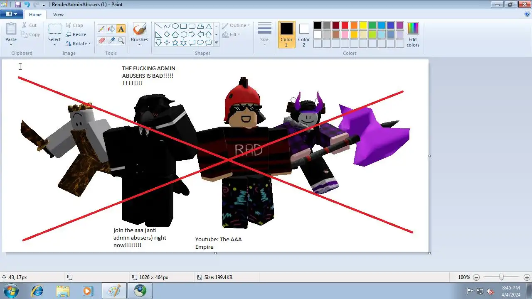This screenshot has width=532, height=299.
Task: Open the Paste dropdown arrow
Action: click(11, 45)
